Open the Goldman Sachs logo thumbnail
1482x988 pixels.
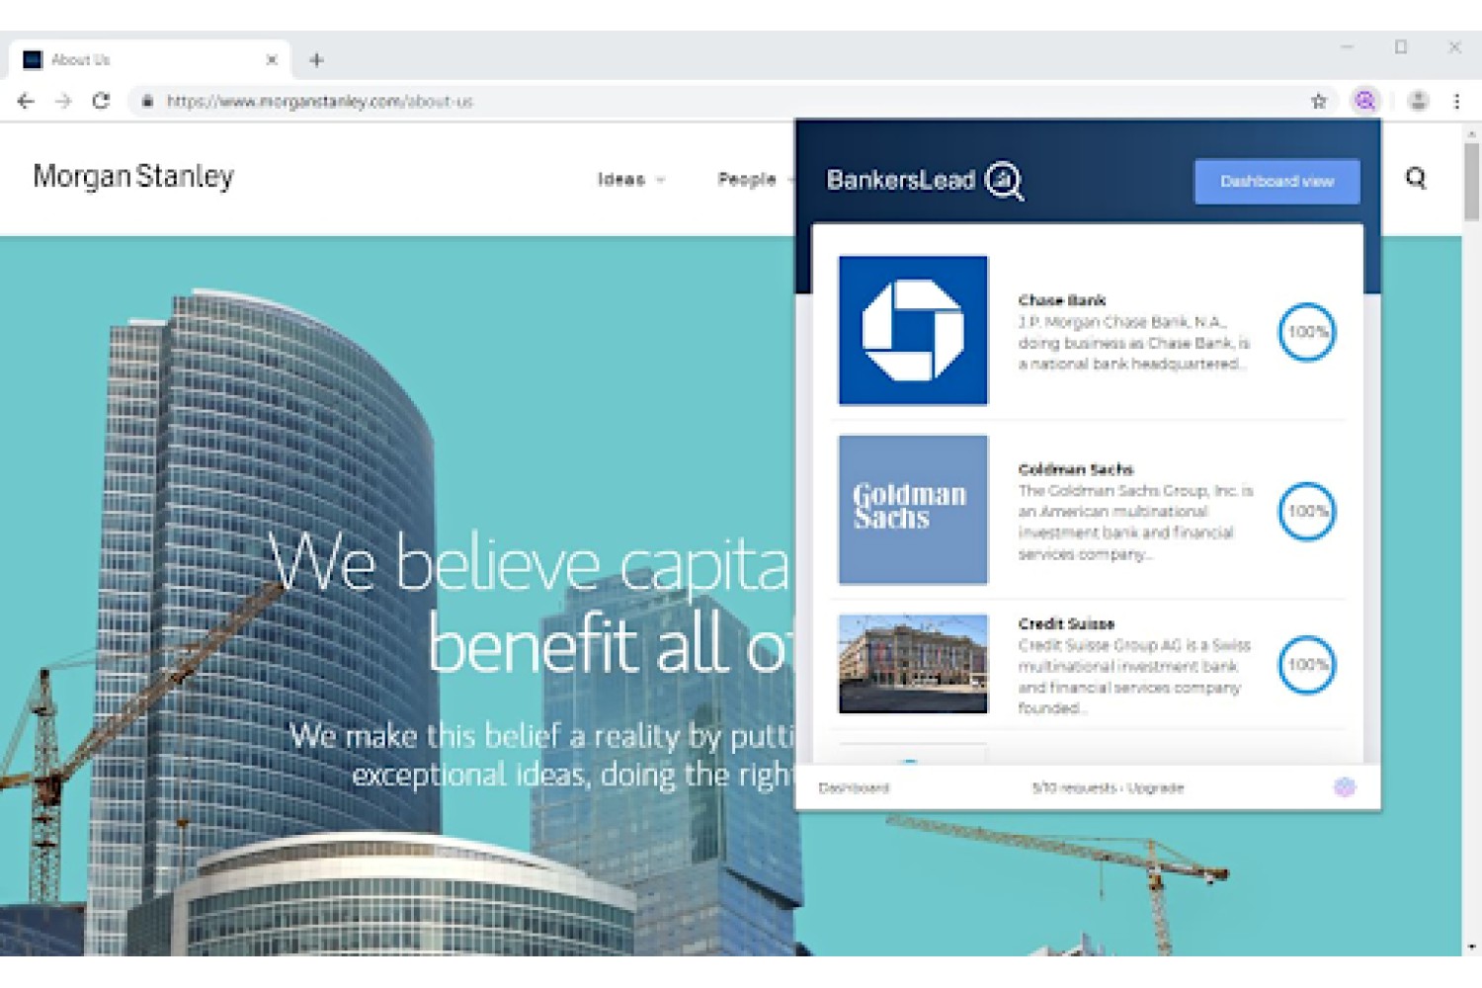point(913,510)
